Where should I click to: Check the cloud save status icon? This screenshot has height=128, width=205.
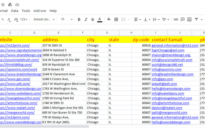click(17, 5)
